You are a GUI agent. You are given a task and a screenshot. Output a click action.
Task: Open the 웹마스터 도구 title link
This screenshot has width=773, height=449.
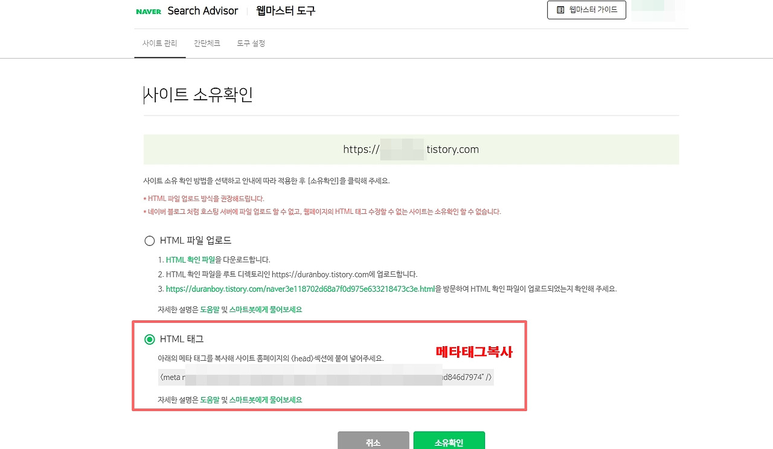click(x=286, y=11)
